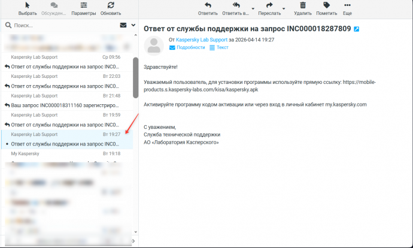This screenshot has width=413, height=248.
Task: Mark the message with Пометить
Action: pyautogui.click(x=326, y=8)
